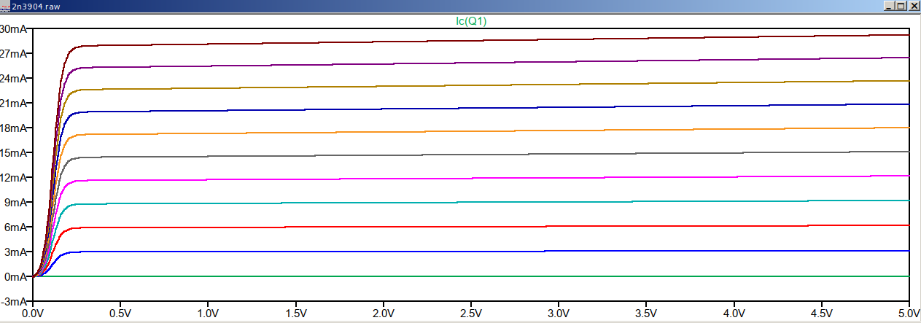The width and height of the screenshot is (921, 323).
Task: Click the 6mA y-axis label
Action: [x=17, y=227]
